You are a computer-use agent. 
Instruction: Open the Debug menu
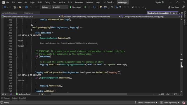(x=47, y=2)
